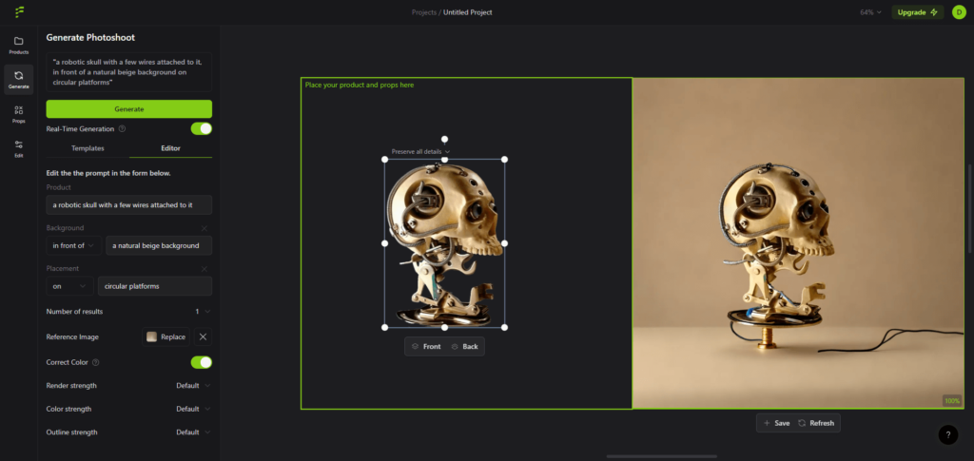The height and width of the screenshot is (461, 974).
Task: Click the horizontal scrollbar at the bottom
Action: [662, 456]
